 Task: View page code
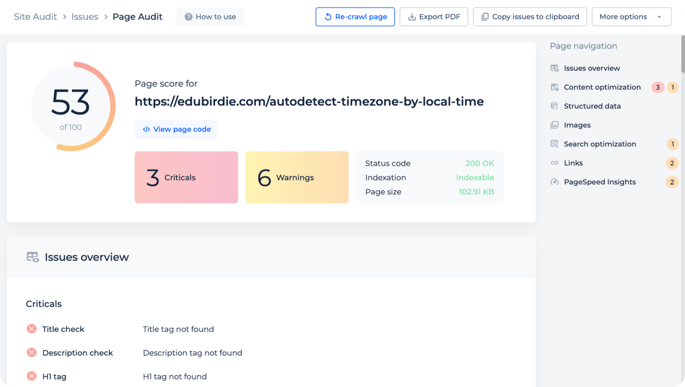[x=176, y=130]
